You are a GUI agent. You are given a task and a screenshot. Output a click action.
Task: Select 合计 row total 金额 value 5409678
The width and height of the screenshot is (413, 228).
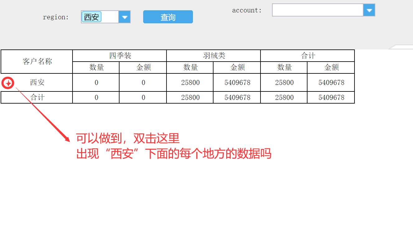tap(331, 97)
